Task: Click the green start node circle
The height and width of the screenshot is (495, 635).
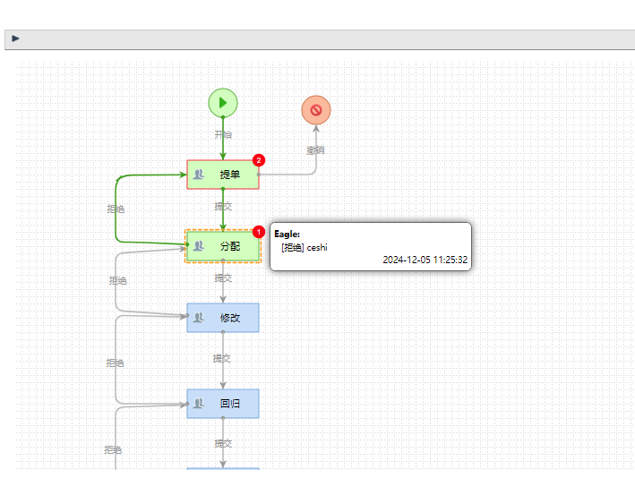Action: pos(223,103)
